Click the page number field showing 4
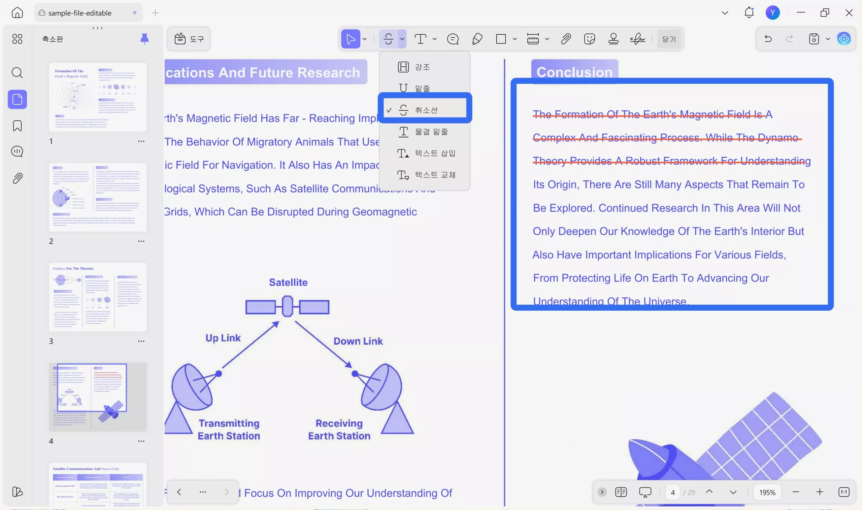This screenshot has width=862, height=510. 673,492
